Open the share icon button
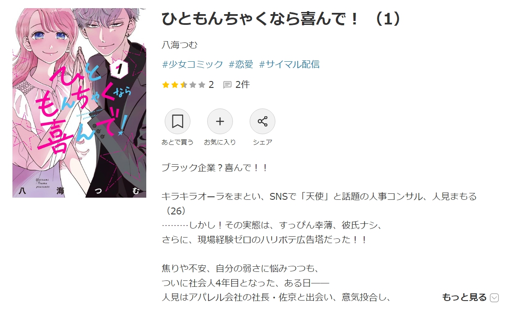 262,121
